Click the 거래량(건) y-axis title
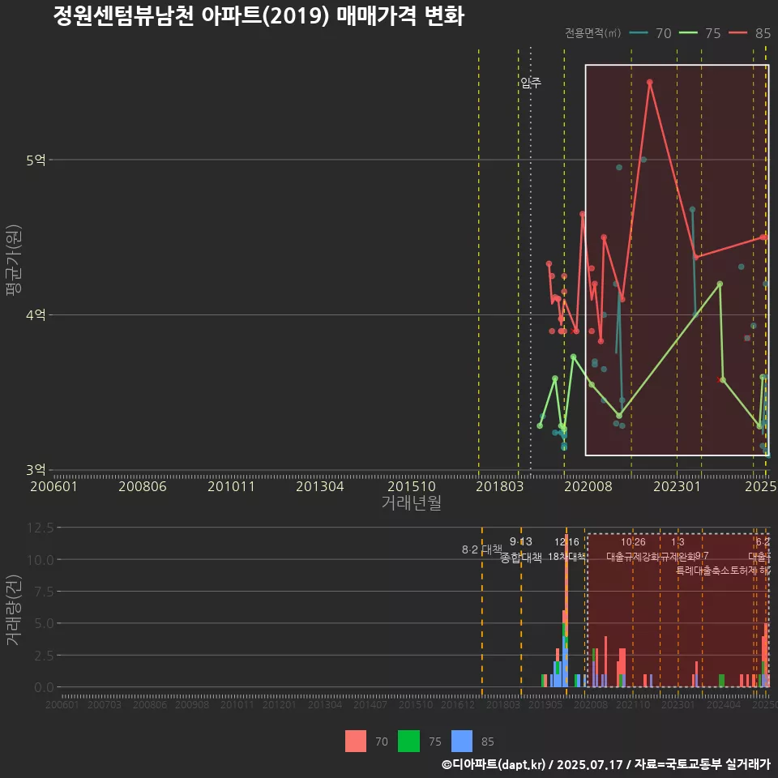This screenshot has width=778, height=778. [x=14, y=610]
